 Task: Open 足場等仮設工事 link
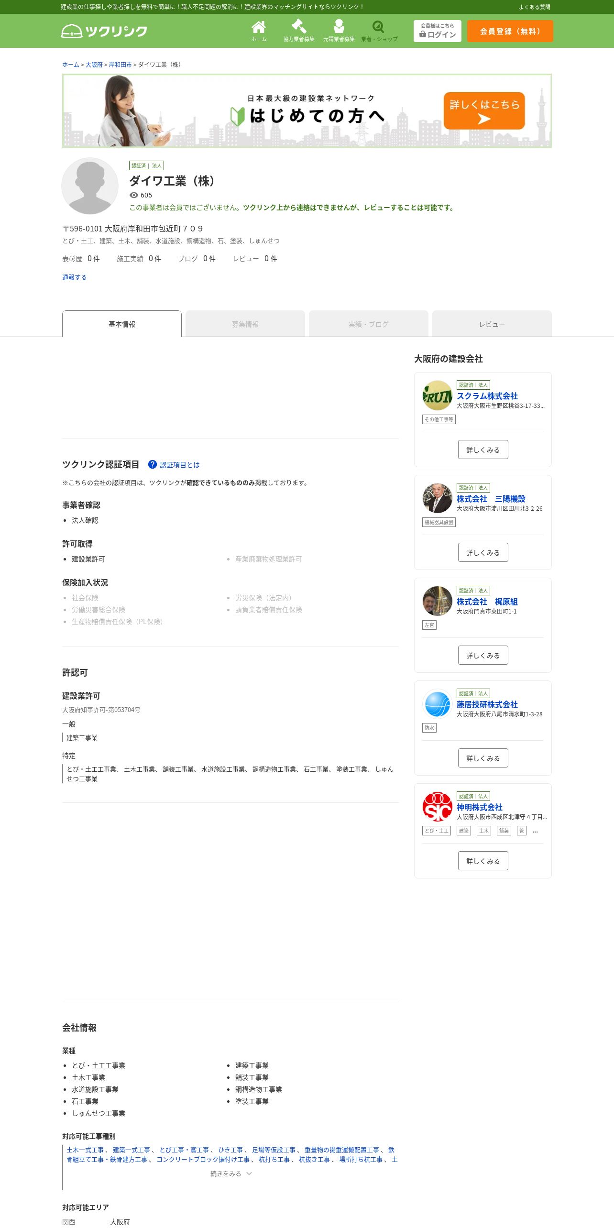point(274,1150)
